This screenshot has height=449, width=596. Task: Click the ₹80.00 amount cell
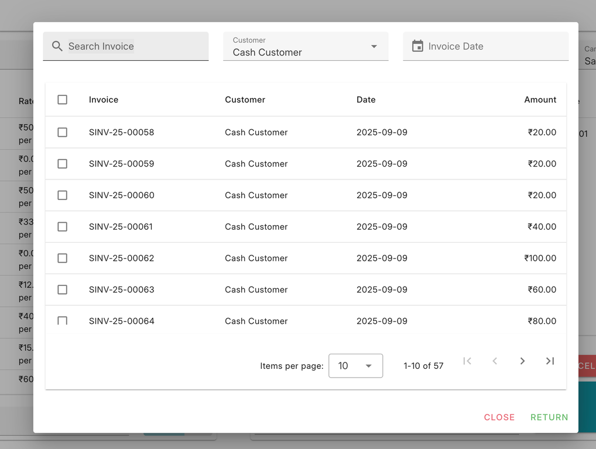(542, 321)
